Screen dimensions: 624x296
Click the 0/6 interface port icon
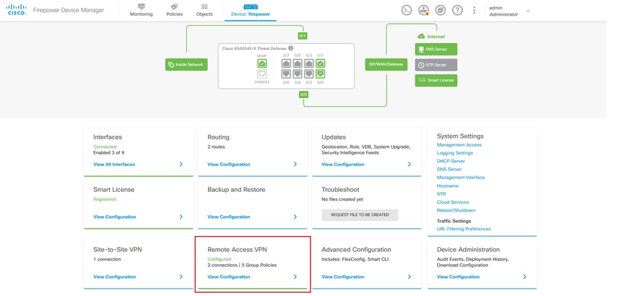point(286,74)
